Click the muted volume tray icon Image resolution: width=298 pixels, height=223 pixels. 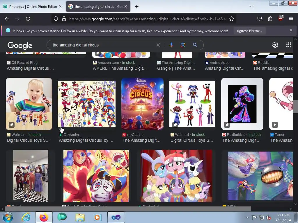coord(269,218)
